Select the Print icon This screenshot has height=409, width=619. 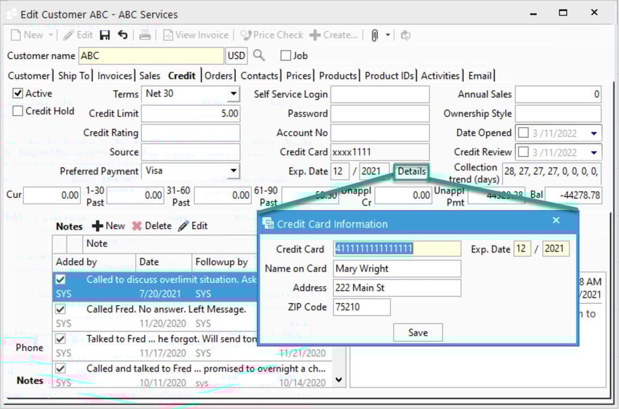(145, 35)
